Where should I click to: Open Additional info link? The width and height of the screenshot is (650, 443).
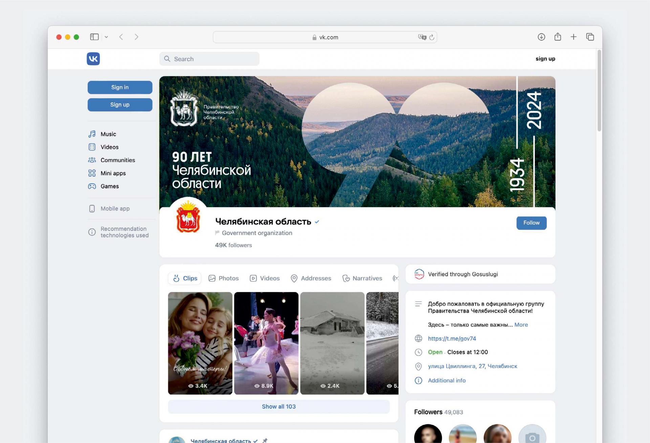tap(447, 380)
